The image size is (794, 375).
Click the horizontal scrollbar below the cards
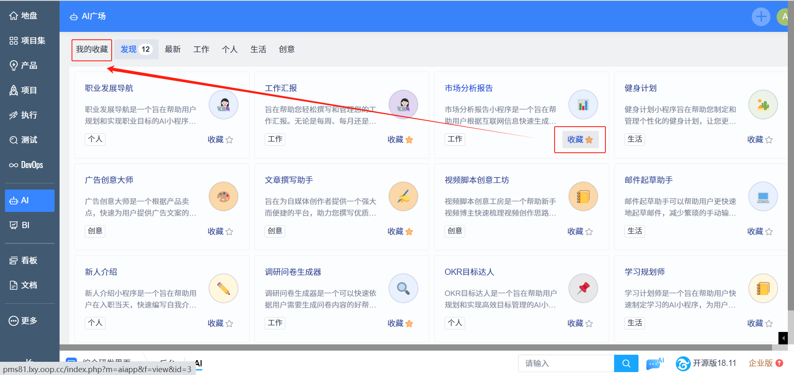coord(414,347)
